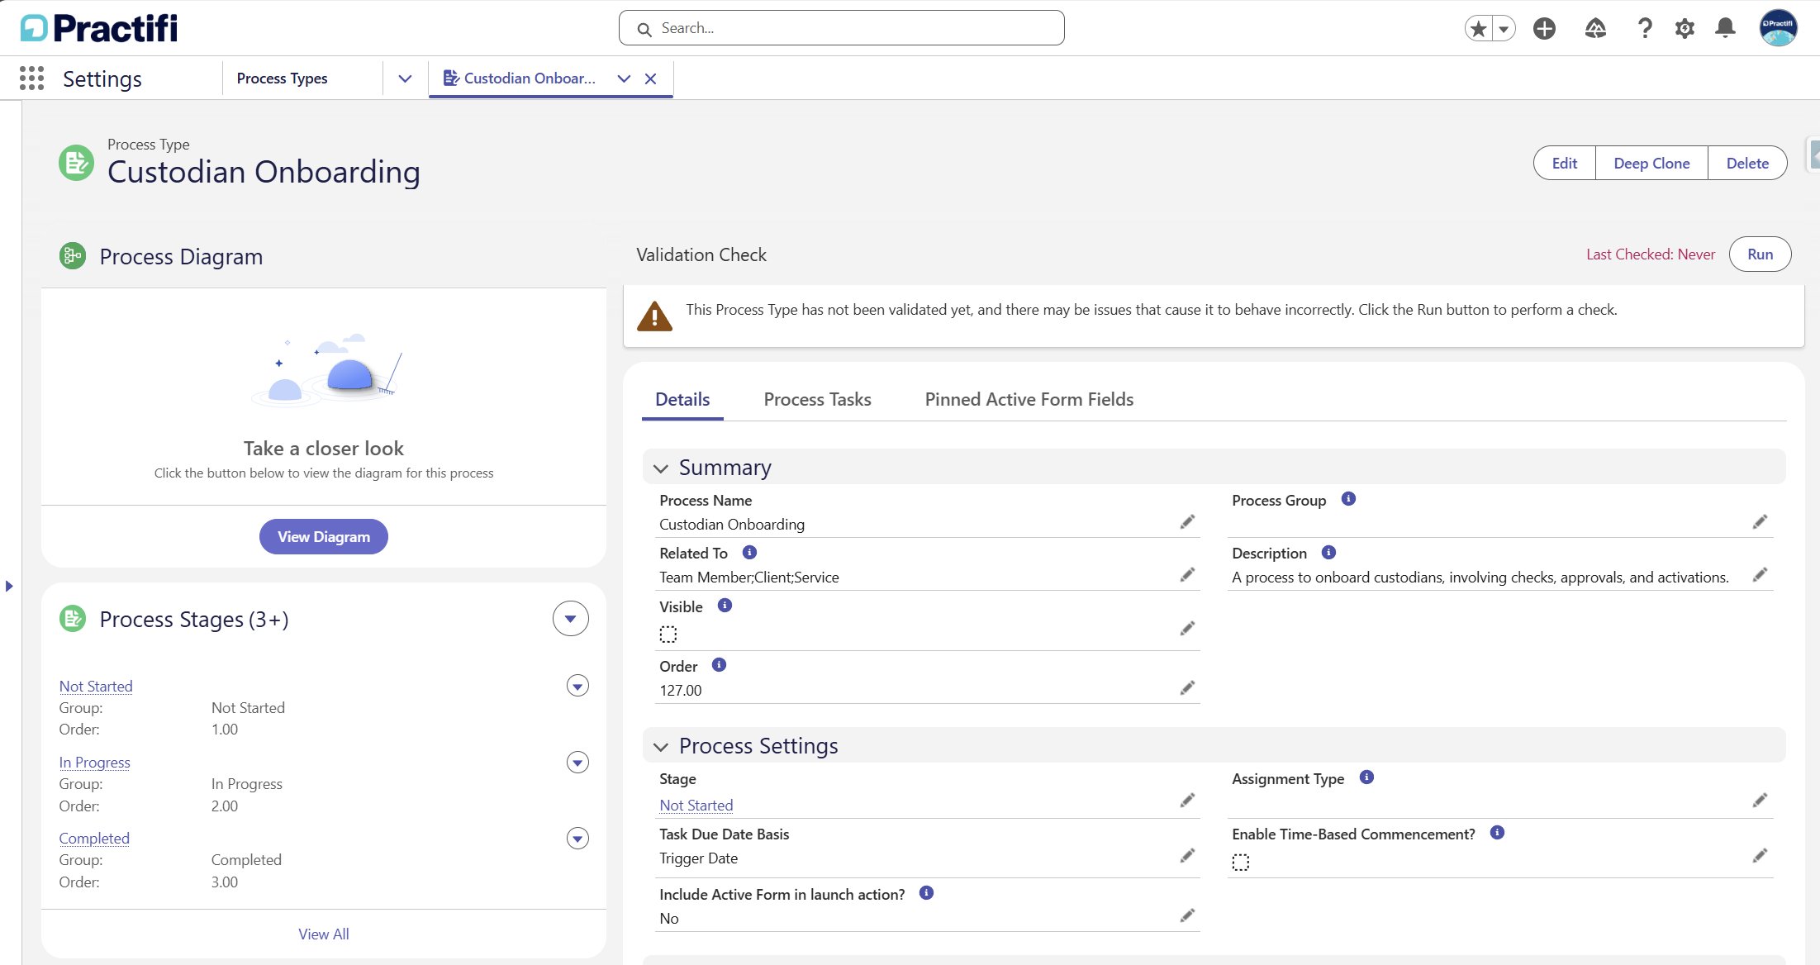Edit Visible field with pencil icon

(1187, 629)
